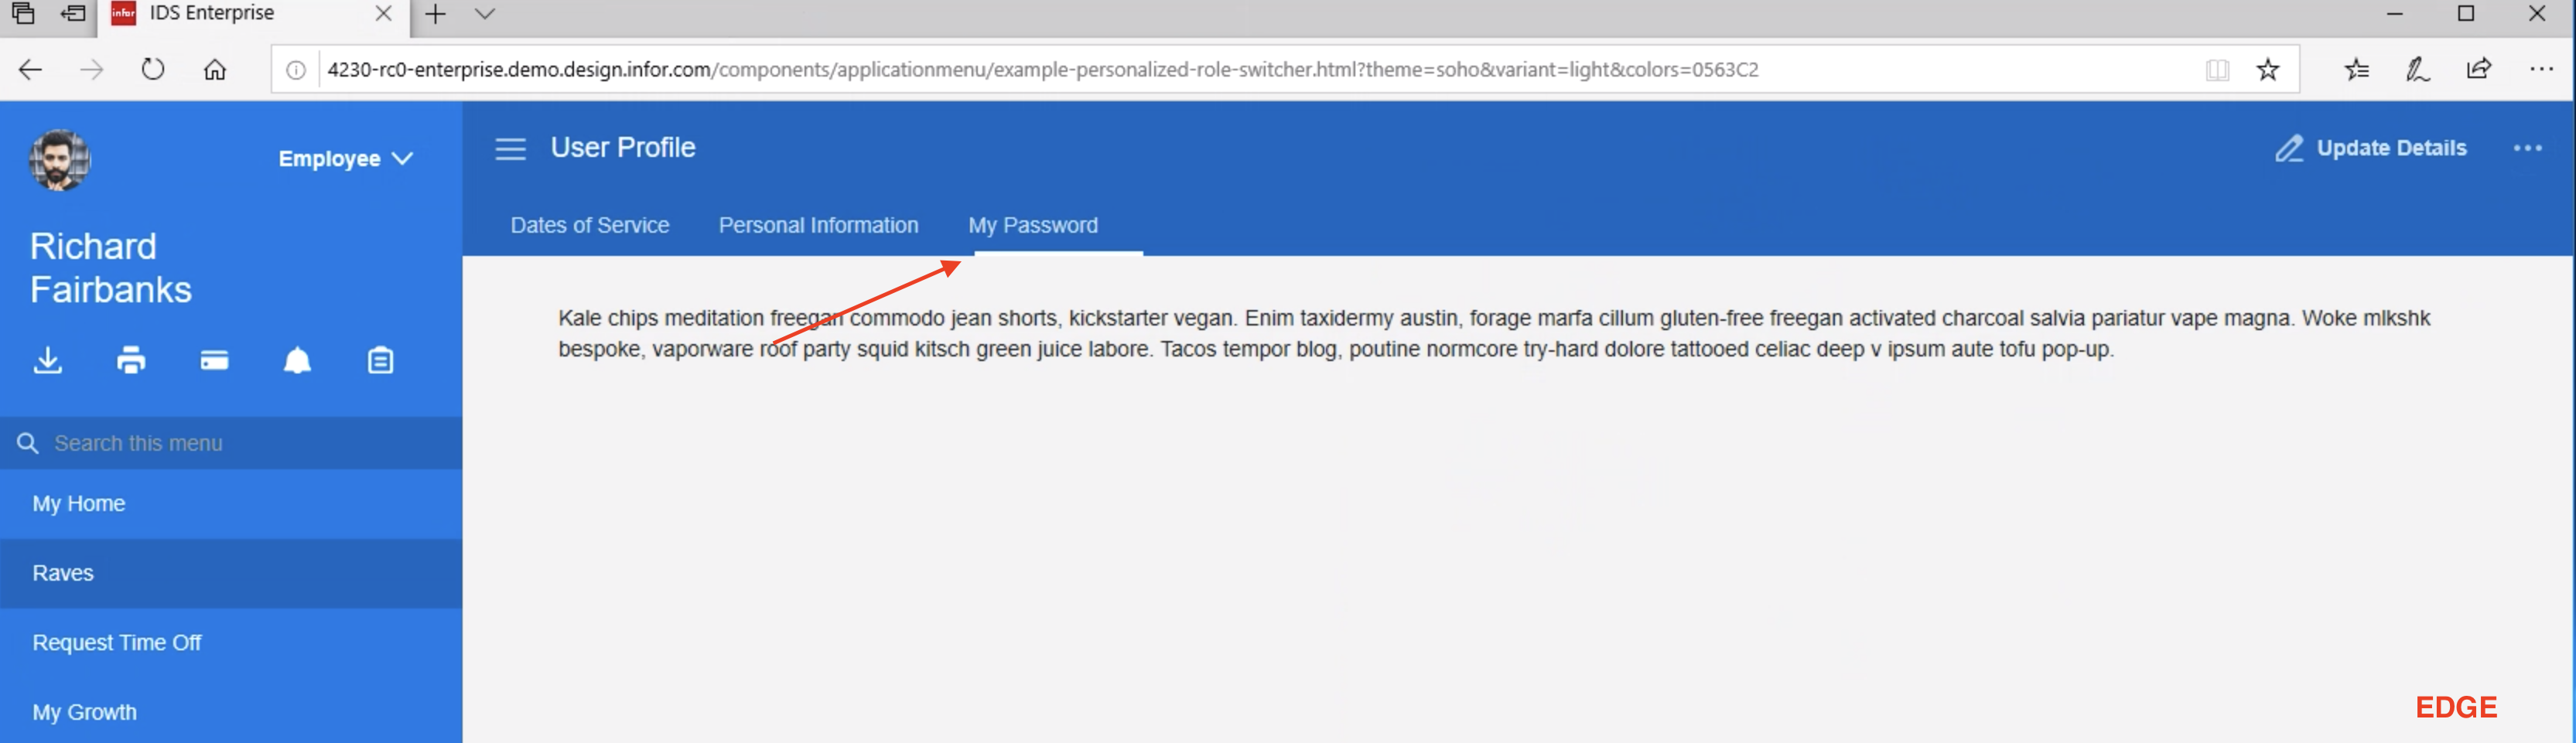Click the User Profile title
This screenshot has width=2576, height=743.
[623, 148]
